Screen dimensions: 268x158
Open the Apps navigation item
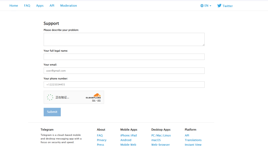(x=40, y=6)
